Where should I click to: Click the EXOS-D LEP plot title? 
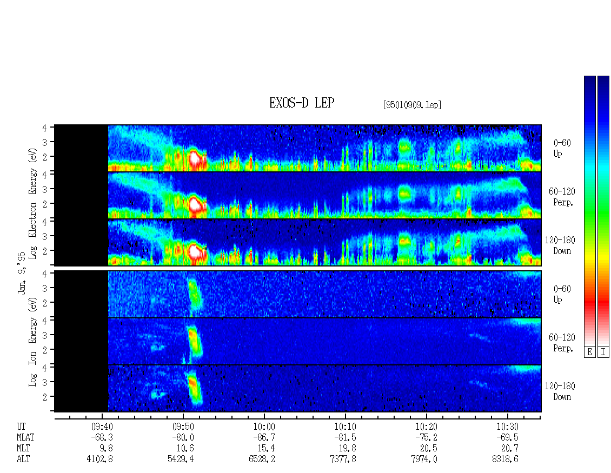302,103
